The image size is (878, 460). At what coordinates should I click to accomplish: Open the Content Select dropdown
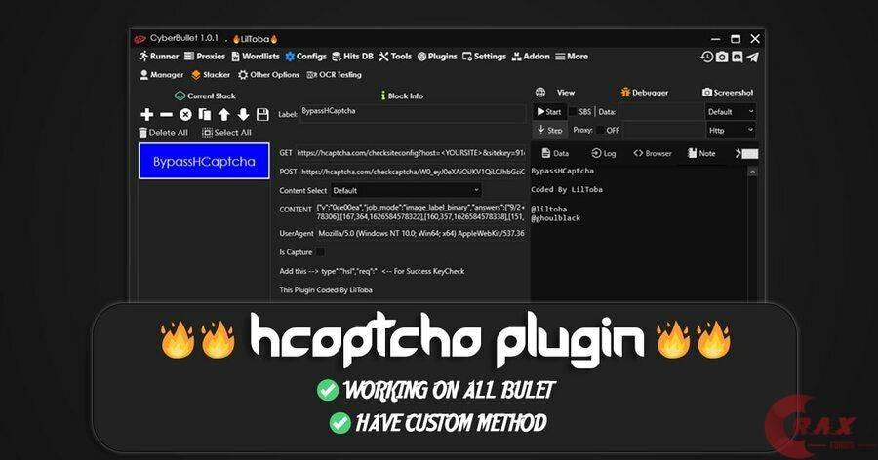pyautogui.click(x=406, y=190)
